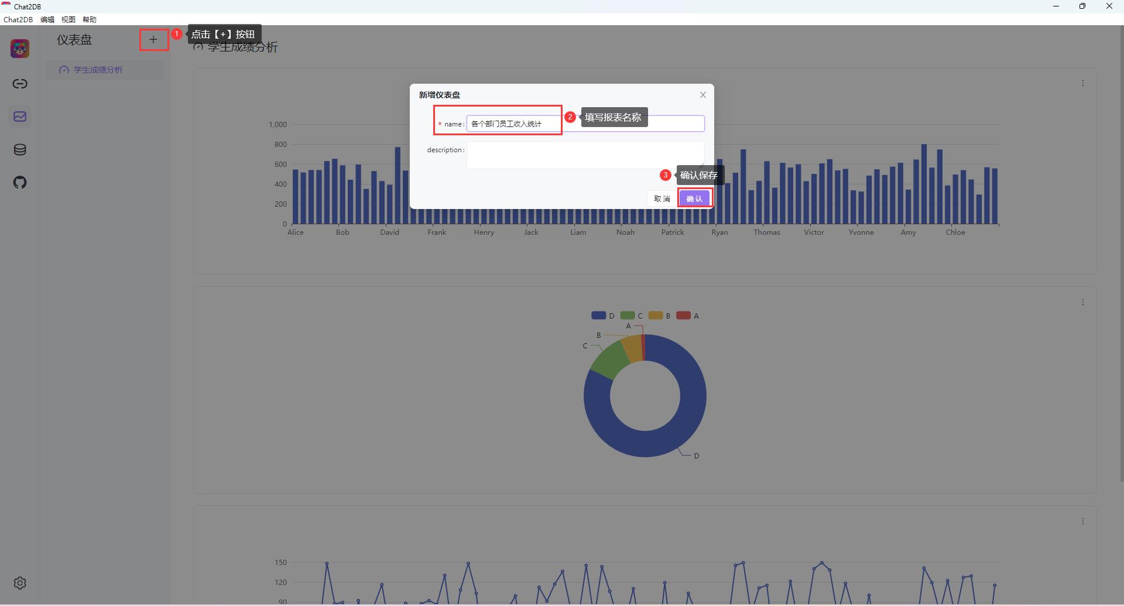Open the 帮助 menu

click(90, 19)
